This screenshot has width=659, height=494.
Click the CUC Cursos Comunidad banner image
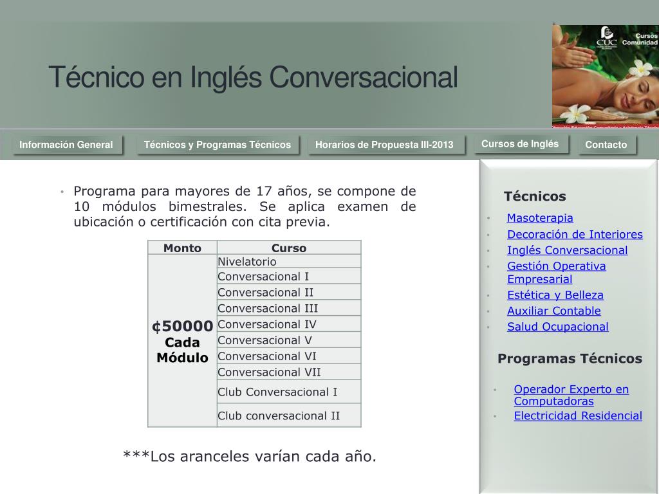605,76
